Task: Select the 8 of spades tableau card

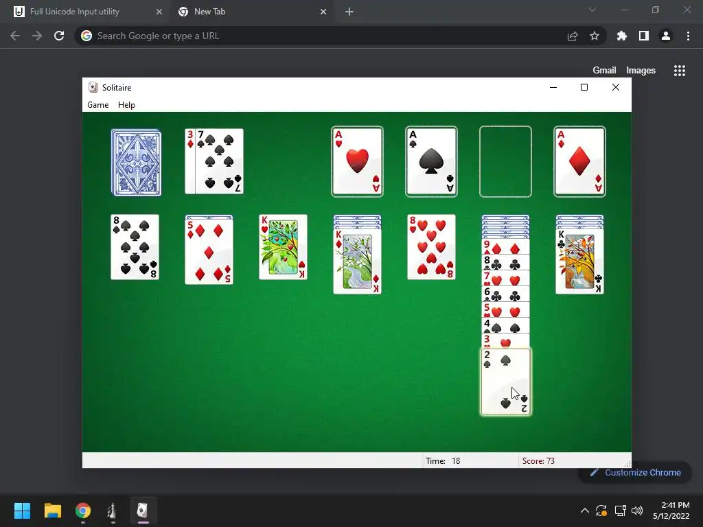Action: click(135, 247)
